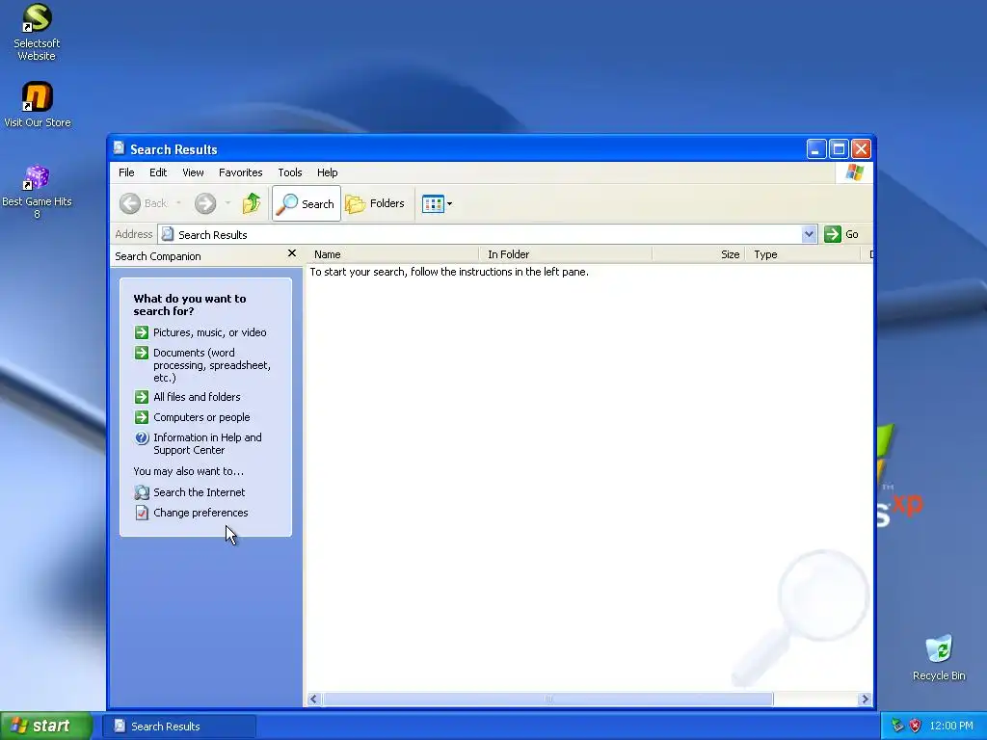987x740 pixels.
Task: Sort by the In Folder column header
Action: [565, 254]
